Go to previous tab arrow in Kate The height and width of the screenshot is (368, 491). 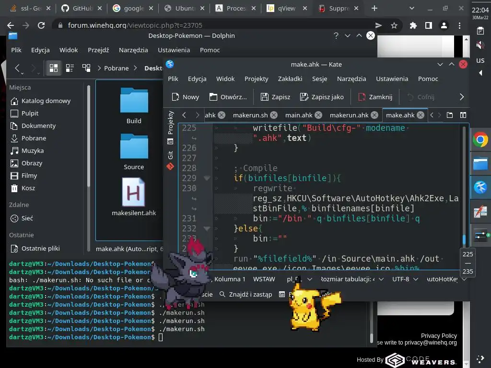184,115
